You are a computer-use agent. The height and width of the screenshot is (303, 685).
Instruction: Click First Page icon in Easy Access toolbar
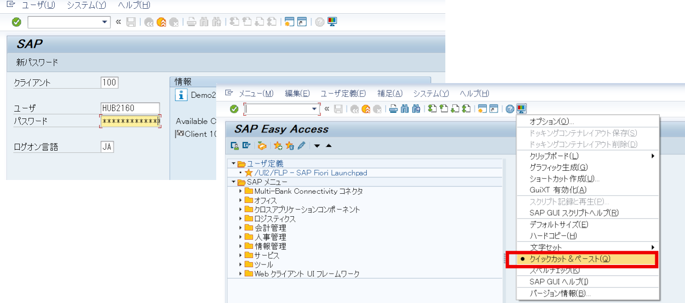coord(432,109)
